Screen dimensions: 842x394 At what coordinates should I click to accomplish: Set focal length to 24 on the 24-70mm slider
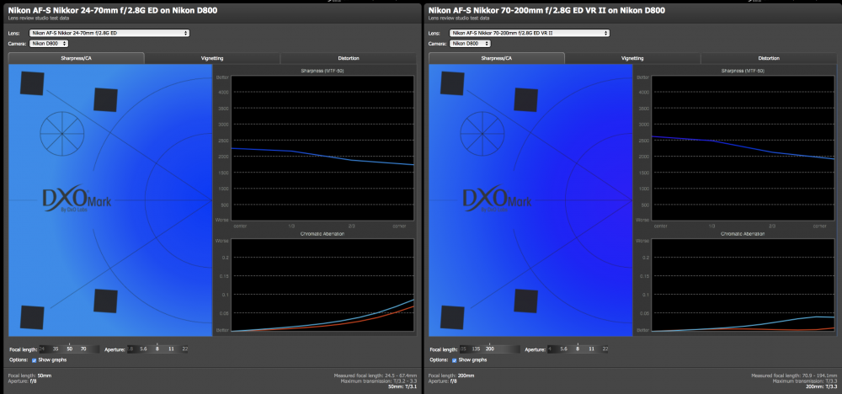coord(42,349)
